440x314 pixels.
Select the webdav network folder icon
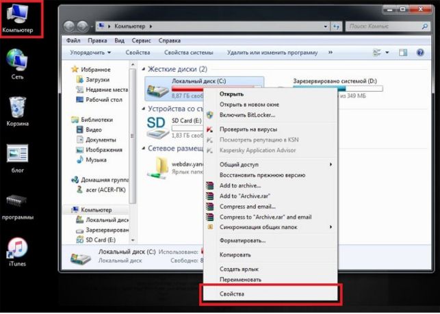tap(157, 168)
